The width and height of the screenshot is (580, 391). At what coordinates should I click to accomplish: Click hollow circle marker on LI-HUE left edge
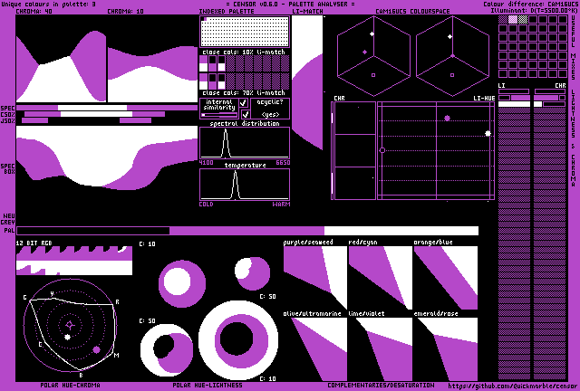point(382,150)
